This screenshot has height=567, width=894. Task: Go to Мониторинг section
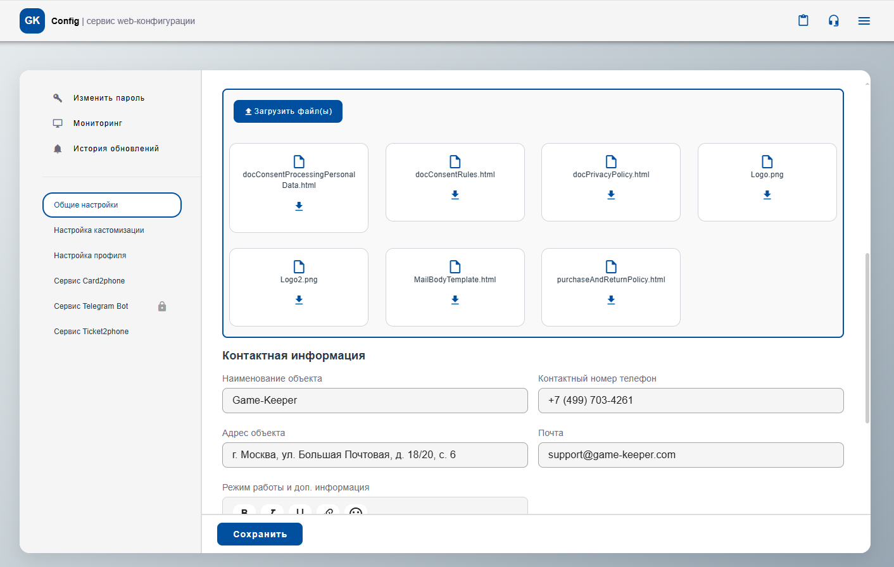98,123
